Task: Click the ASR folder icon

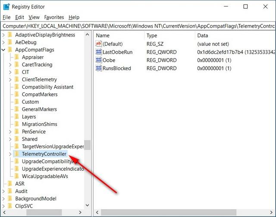Action: [x=10, y=183]
